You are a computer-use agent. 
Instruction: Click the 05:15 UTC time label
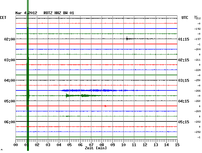(x=184, y=122)
